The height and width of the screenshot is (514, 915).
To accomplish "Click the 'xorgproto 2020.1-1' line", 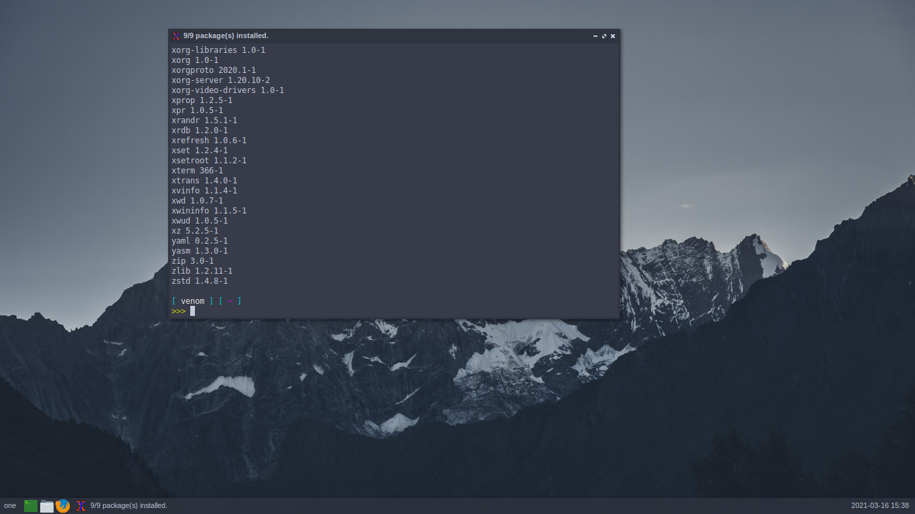I will tap(214, 70).
